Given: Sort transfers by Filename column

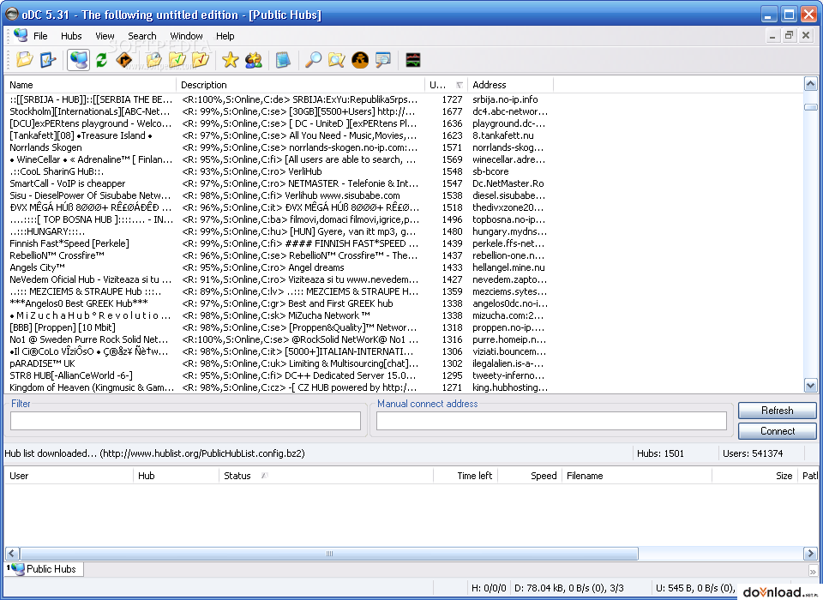Looking at the screenshot, I should click(637, 476).
